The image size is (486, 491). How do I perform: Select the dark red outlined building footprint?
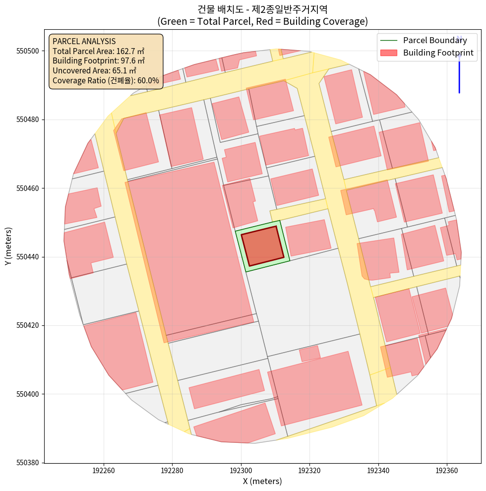(x=262, y=246)
